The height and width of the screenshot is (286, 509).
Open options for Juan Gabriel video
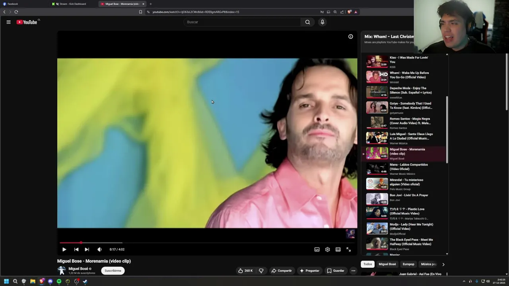pyautogui.click(x=447, y=274)
